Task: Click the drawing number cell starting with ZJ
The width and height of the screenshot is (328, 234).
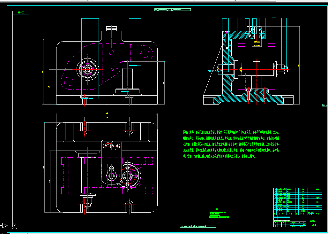Action: pyautogui.click(x=314, y=225)
